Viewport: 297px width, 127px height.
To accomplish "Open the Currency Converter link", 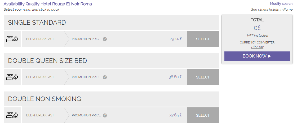I will tap(257, 42).
